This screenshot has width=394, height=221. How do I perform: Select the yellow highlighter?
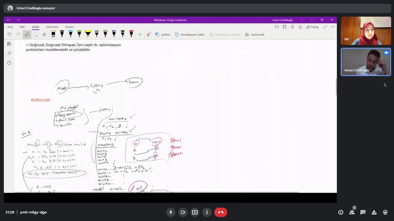(x=88, y=34)
